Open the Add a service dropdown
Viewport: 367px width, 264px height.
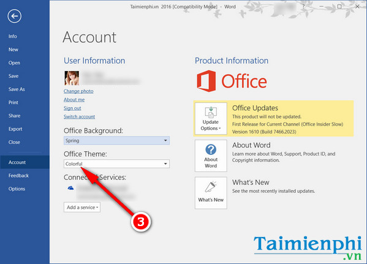tap(82, 208)
